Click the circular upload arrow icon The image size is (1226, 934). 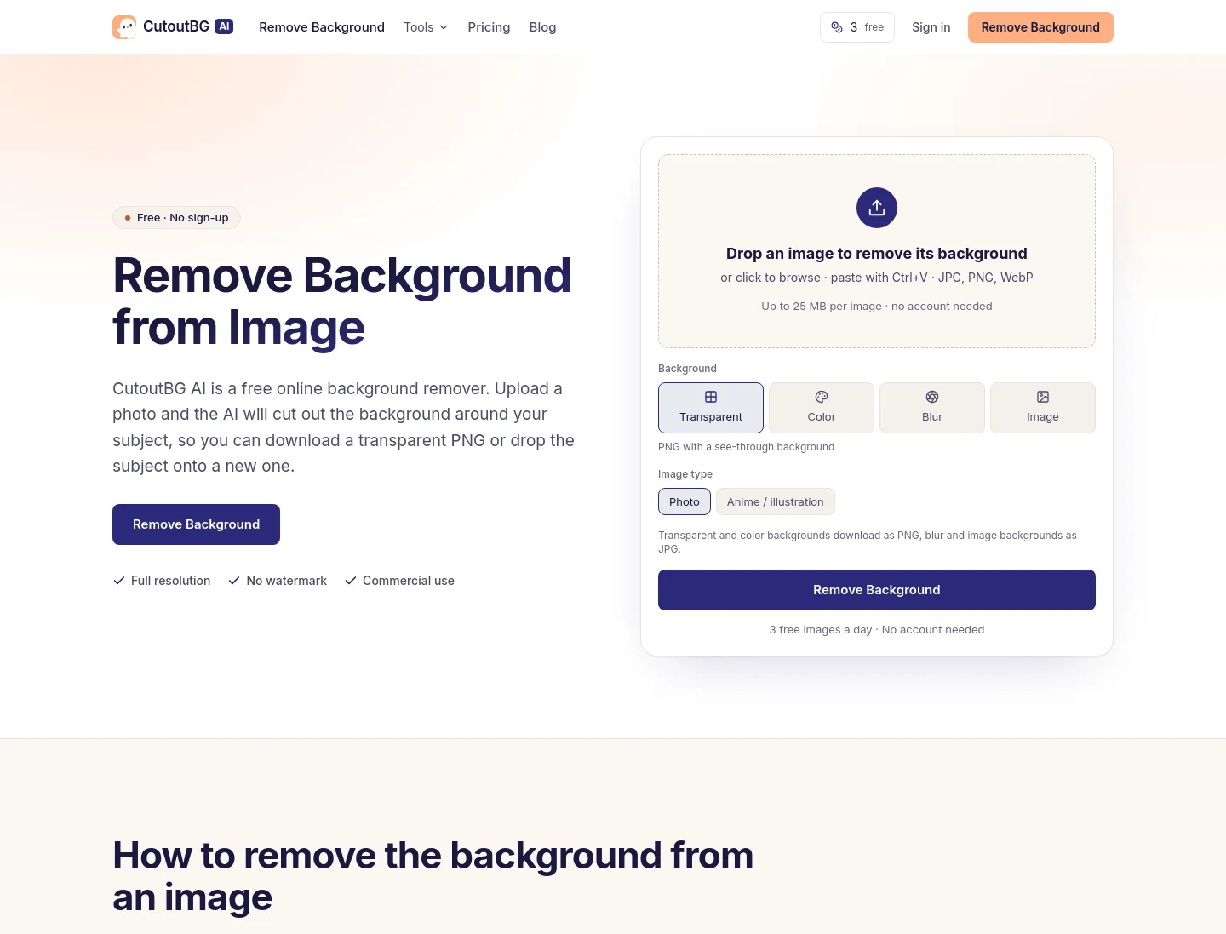[x=877, y=208]
